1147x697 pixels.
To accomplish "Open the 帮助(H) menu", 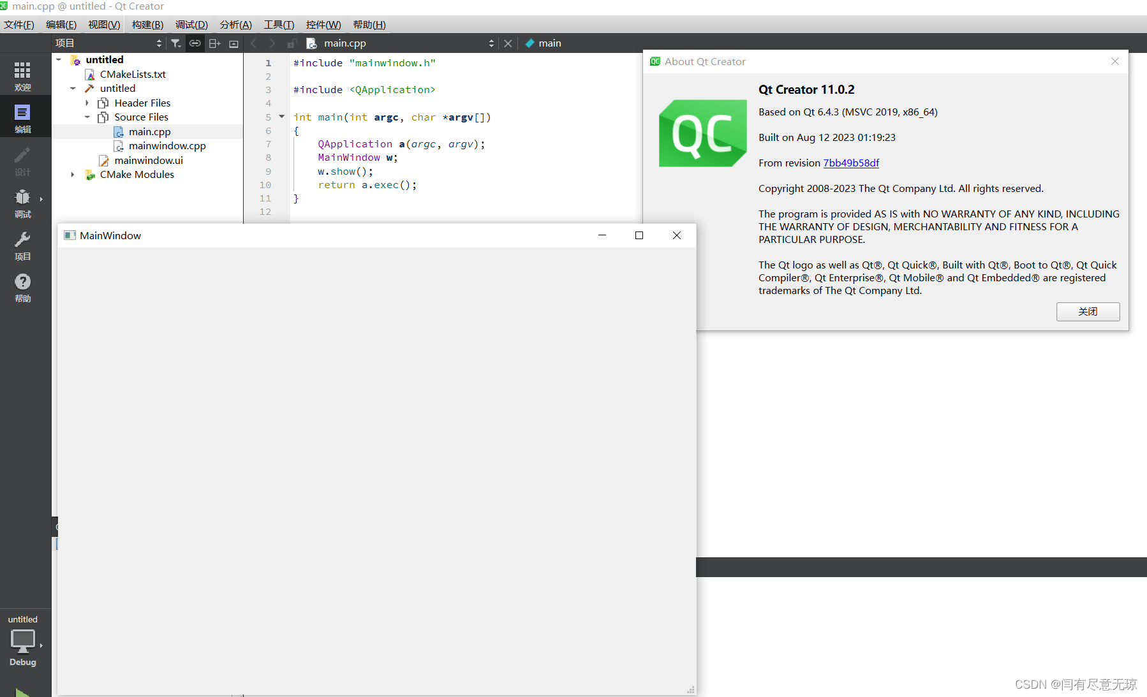I will pyautogui.click(x=369, y=25).
